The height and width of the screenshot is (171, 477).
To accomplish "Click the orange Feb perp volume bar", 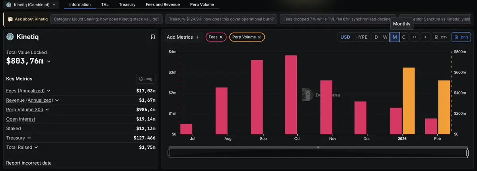I will [x=444, y=107].
